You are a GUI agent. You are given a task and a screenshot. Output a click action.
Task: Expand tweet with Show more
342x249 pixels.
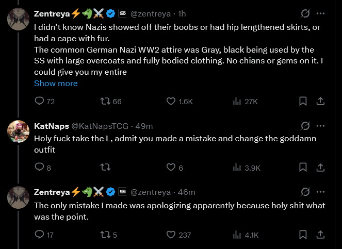click(x=56, y=84)
